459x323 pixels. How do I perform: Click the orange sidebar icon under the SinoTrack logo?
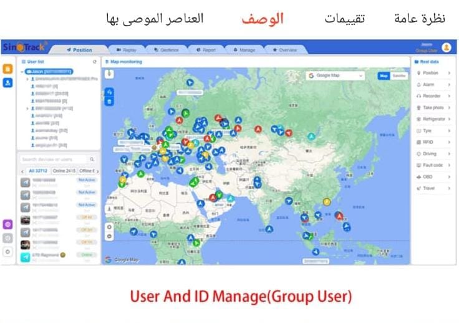point(7,69)
